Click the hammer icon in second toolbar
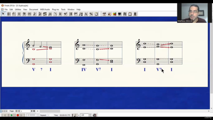The image size is (213, 120). pyautogui.click(x=104, y=14)
